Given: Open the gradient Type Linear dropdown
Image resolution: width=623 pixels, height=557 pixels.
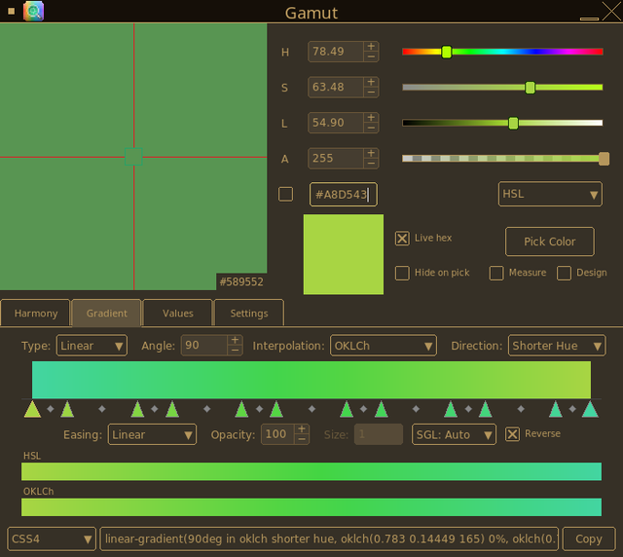Looking at the screenshot, I should coord(92,346).
